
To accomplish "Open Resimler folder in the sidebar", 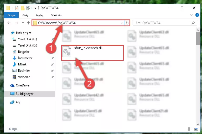I will point(24,71).
